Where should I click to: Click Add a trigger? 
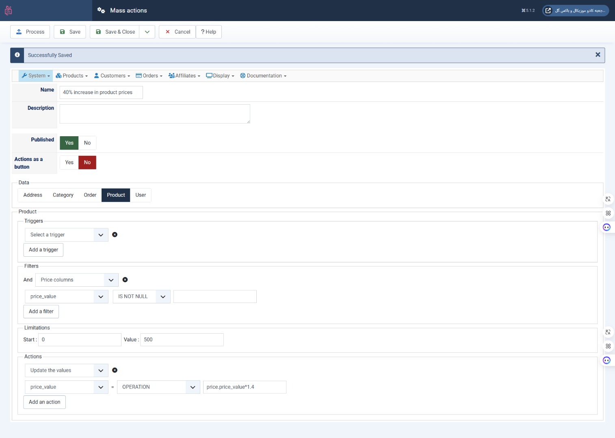(x=43, y=250)
